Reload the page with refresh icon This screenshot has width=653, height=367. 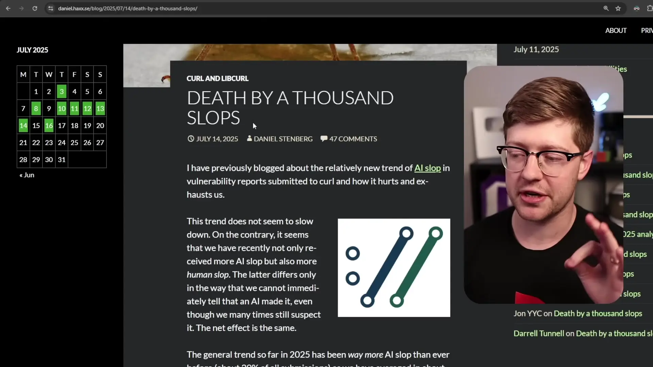pos(35,8)
